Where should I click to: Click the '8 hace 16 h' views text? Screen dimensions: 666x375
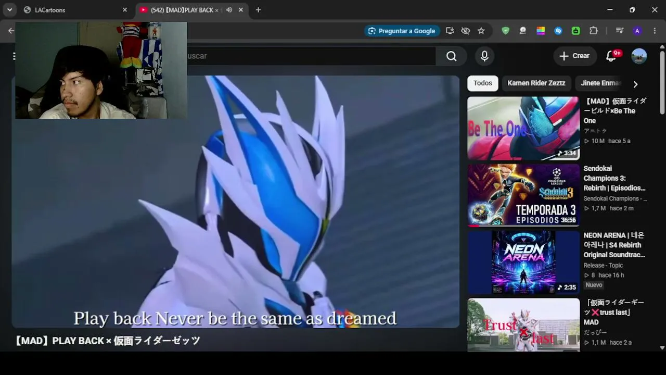click(604, 275)
